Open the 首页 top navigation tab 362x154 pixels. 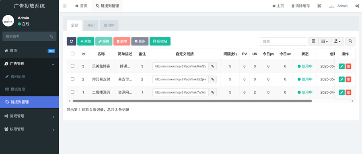(81, 6)
